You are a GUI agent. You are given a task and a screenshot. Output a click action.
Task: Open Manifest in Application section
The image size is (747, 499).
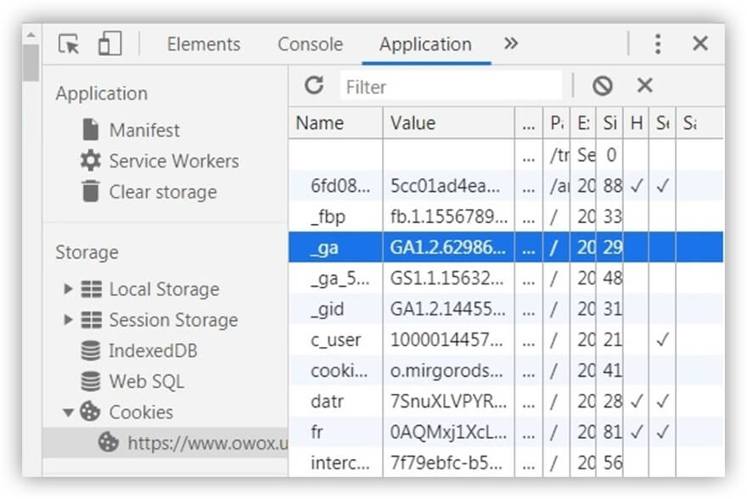coord(143,131)
